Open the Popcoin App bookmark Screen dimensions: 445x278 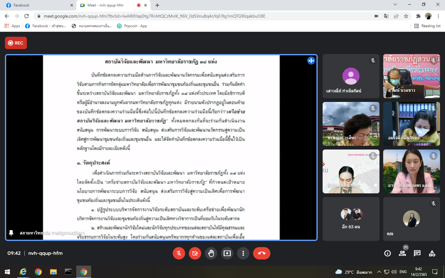point(132,26)
